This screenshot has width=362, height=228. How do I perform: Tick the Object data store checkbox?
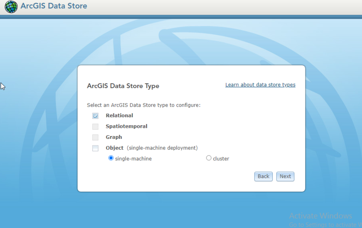(x=95, y=148)
